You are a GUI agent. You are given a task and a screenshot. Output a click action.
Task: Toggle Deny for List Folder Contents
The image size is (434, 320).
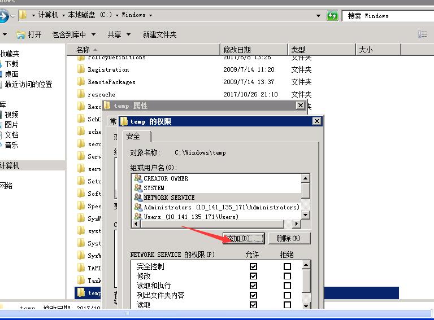click(287, 295)
